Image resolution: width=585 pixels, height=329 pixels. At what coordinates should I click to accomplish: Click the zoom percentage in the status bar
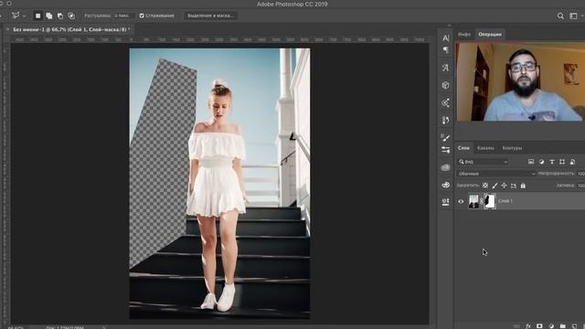pyautogui.click(x=16, y=327)
